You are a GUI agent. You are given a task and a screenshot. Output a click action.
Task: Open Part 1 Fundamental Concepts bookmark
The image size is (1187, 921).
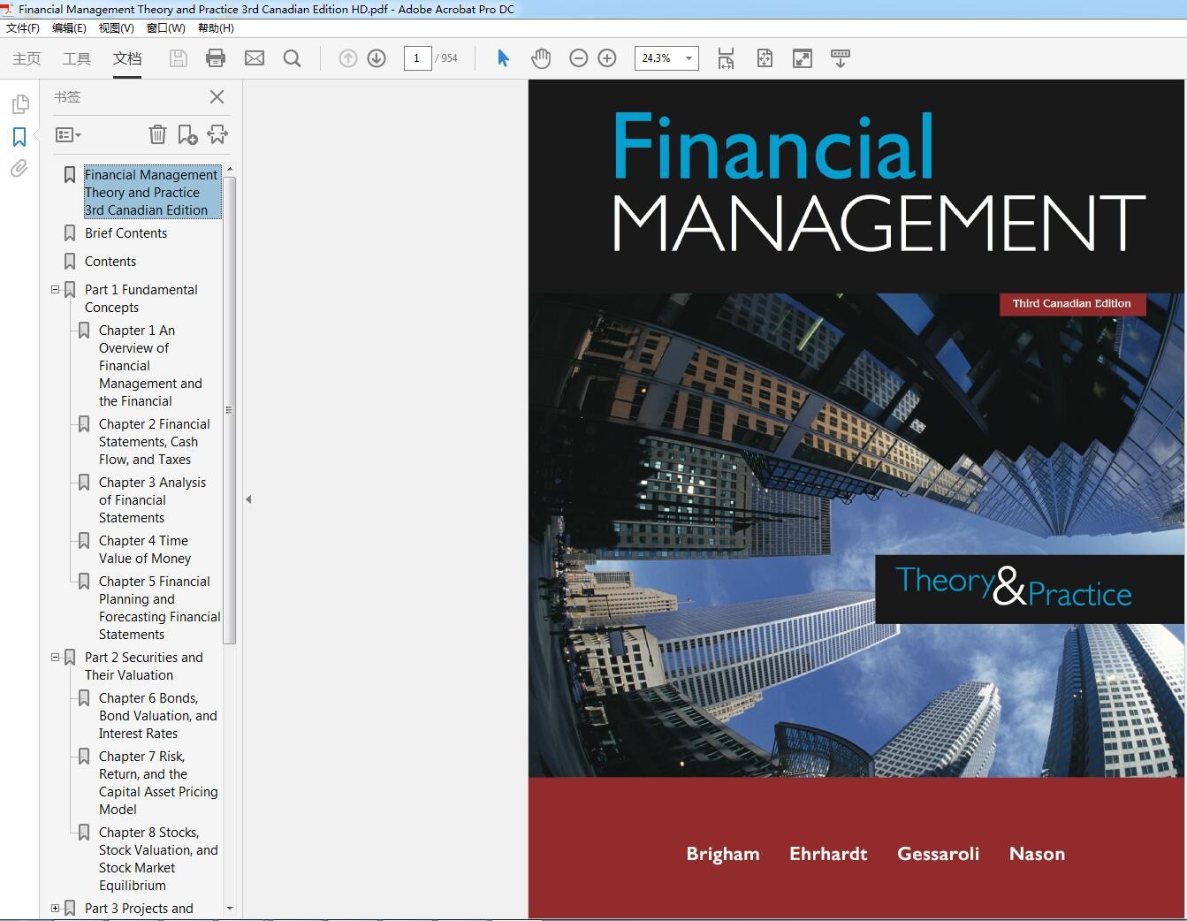(141, 298)
